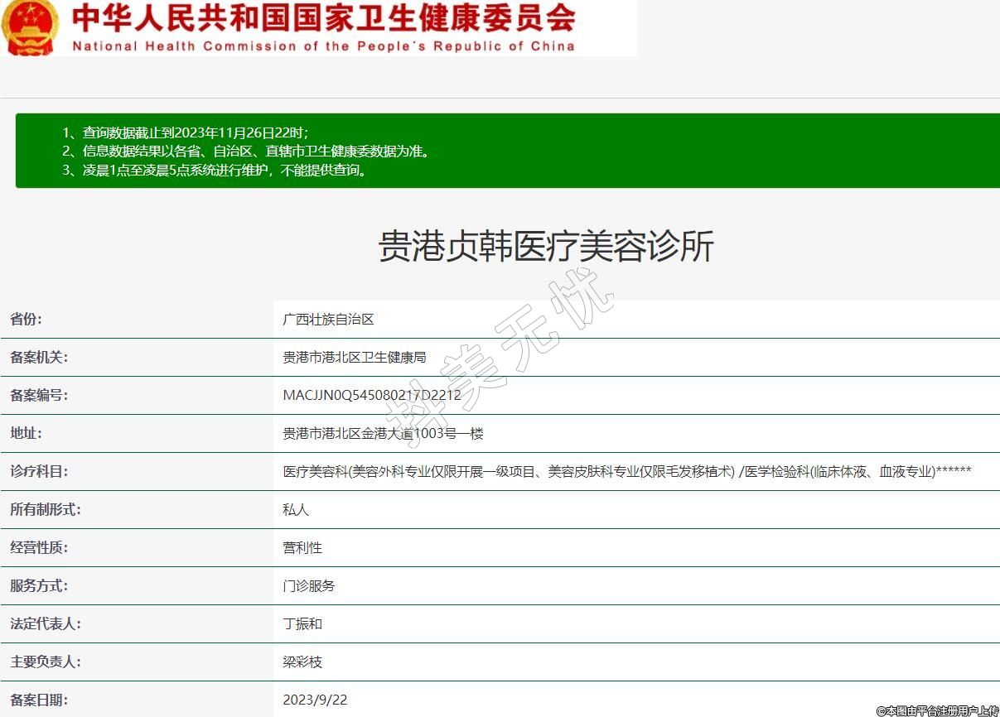Click the 诊疗科目 description text
Image resolution: width=1000 pixels, height=717 pixels.
pyautogui.click(x=626, y=471)
